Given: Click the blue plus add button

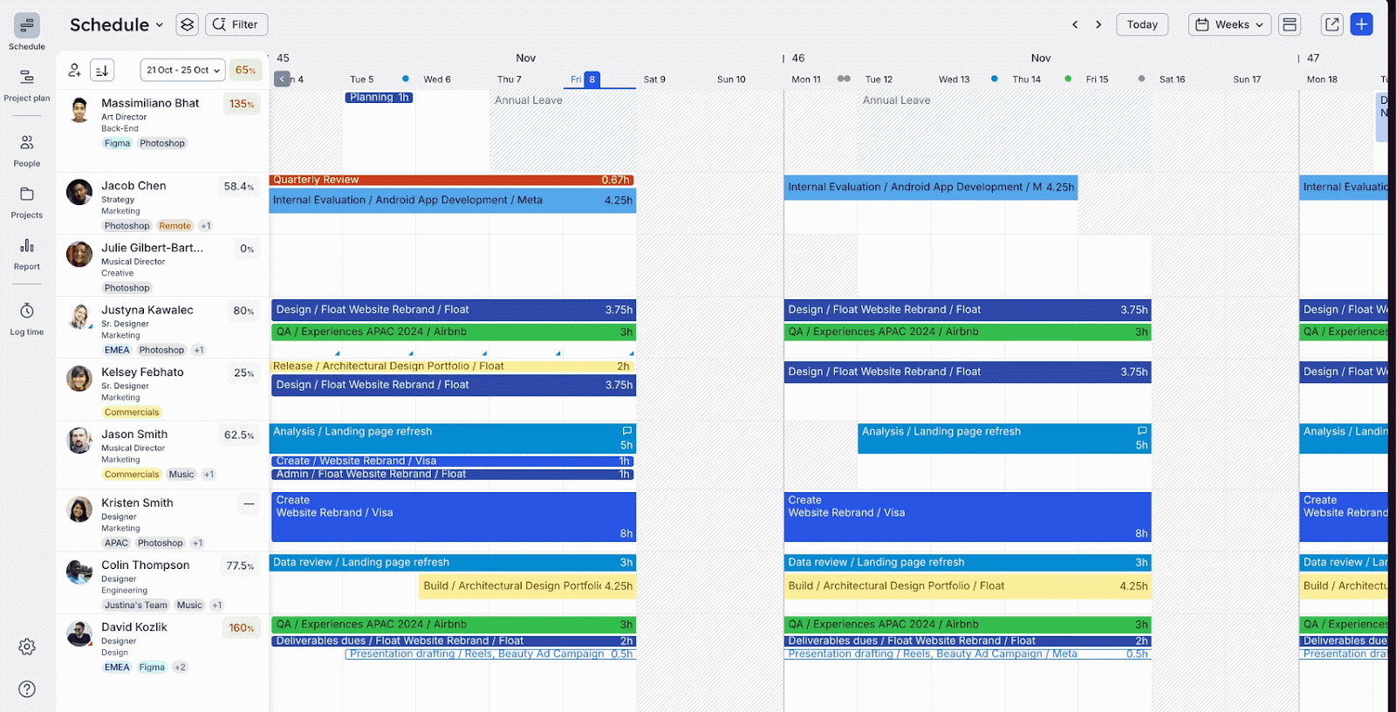Looking at the screenshot, I should click(1361, 24).
